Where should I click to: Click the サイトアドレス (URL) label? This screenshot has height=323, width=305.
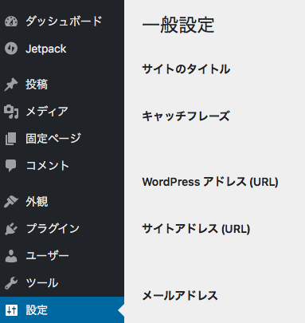pos(196,229)
